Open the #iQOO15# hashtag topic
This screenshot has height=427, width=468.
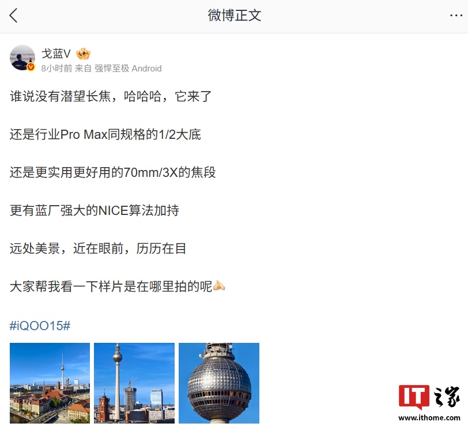coord(40,326)
